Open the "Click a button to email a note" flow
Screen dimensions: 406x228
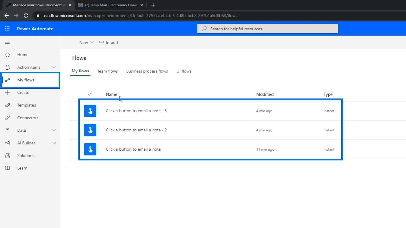coord(133,149)
